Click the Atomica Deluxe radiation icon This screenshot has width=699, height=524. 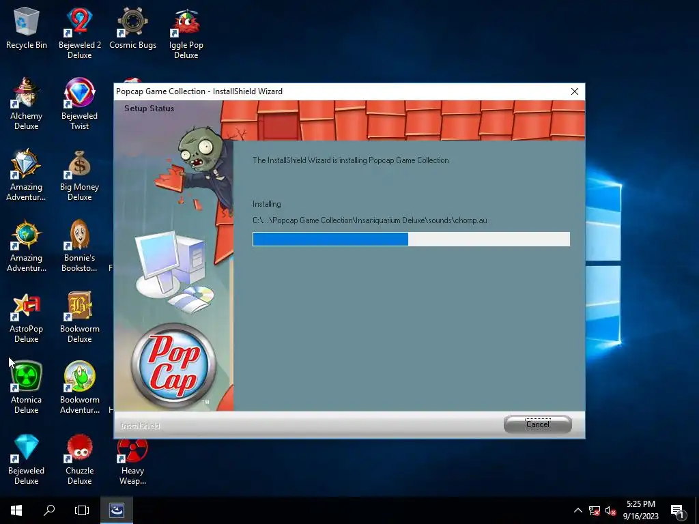(x=27, y=377)
